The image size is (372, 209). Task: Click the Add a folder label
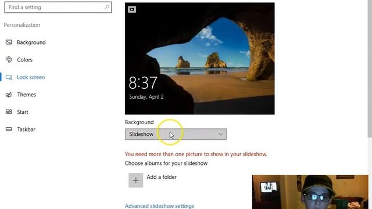click(x=162, y=177)
